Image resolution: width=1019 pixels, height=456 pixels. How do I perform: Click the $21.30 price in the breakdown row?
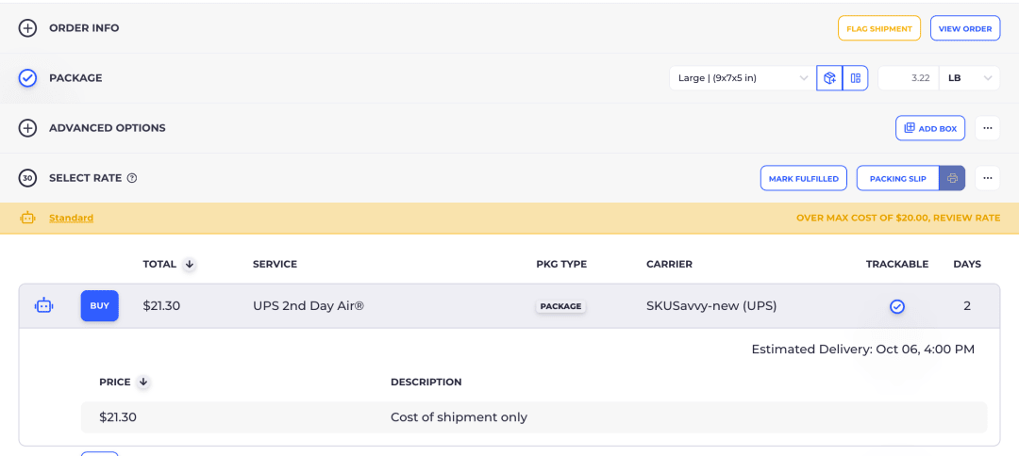(x=118, y=417)
